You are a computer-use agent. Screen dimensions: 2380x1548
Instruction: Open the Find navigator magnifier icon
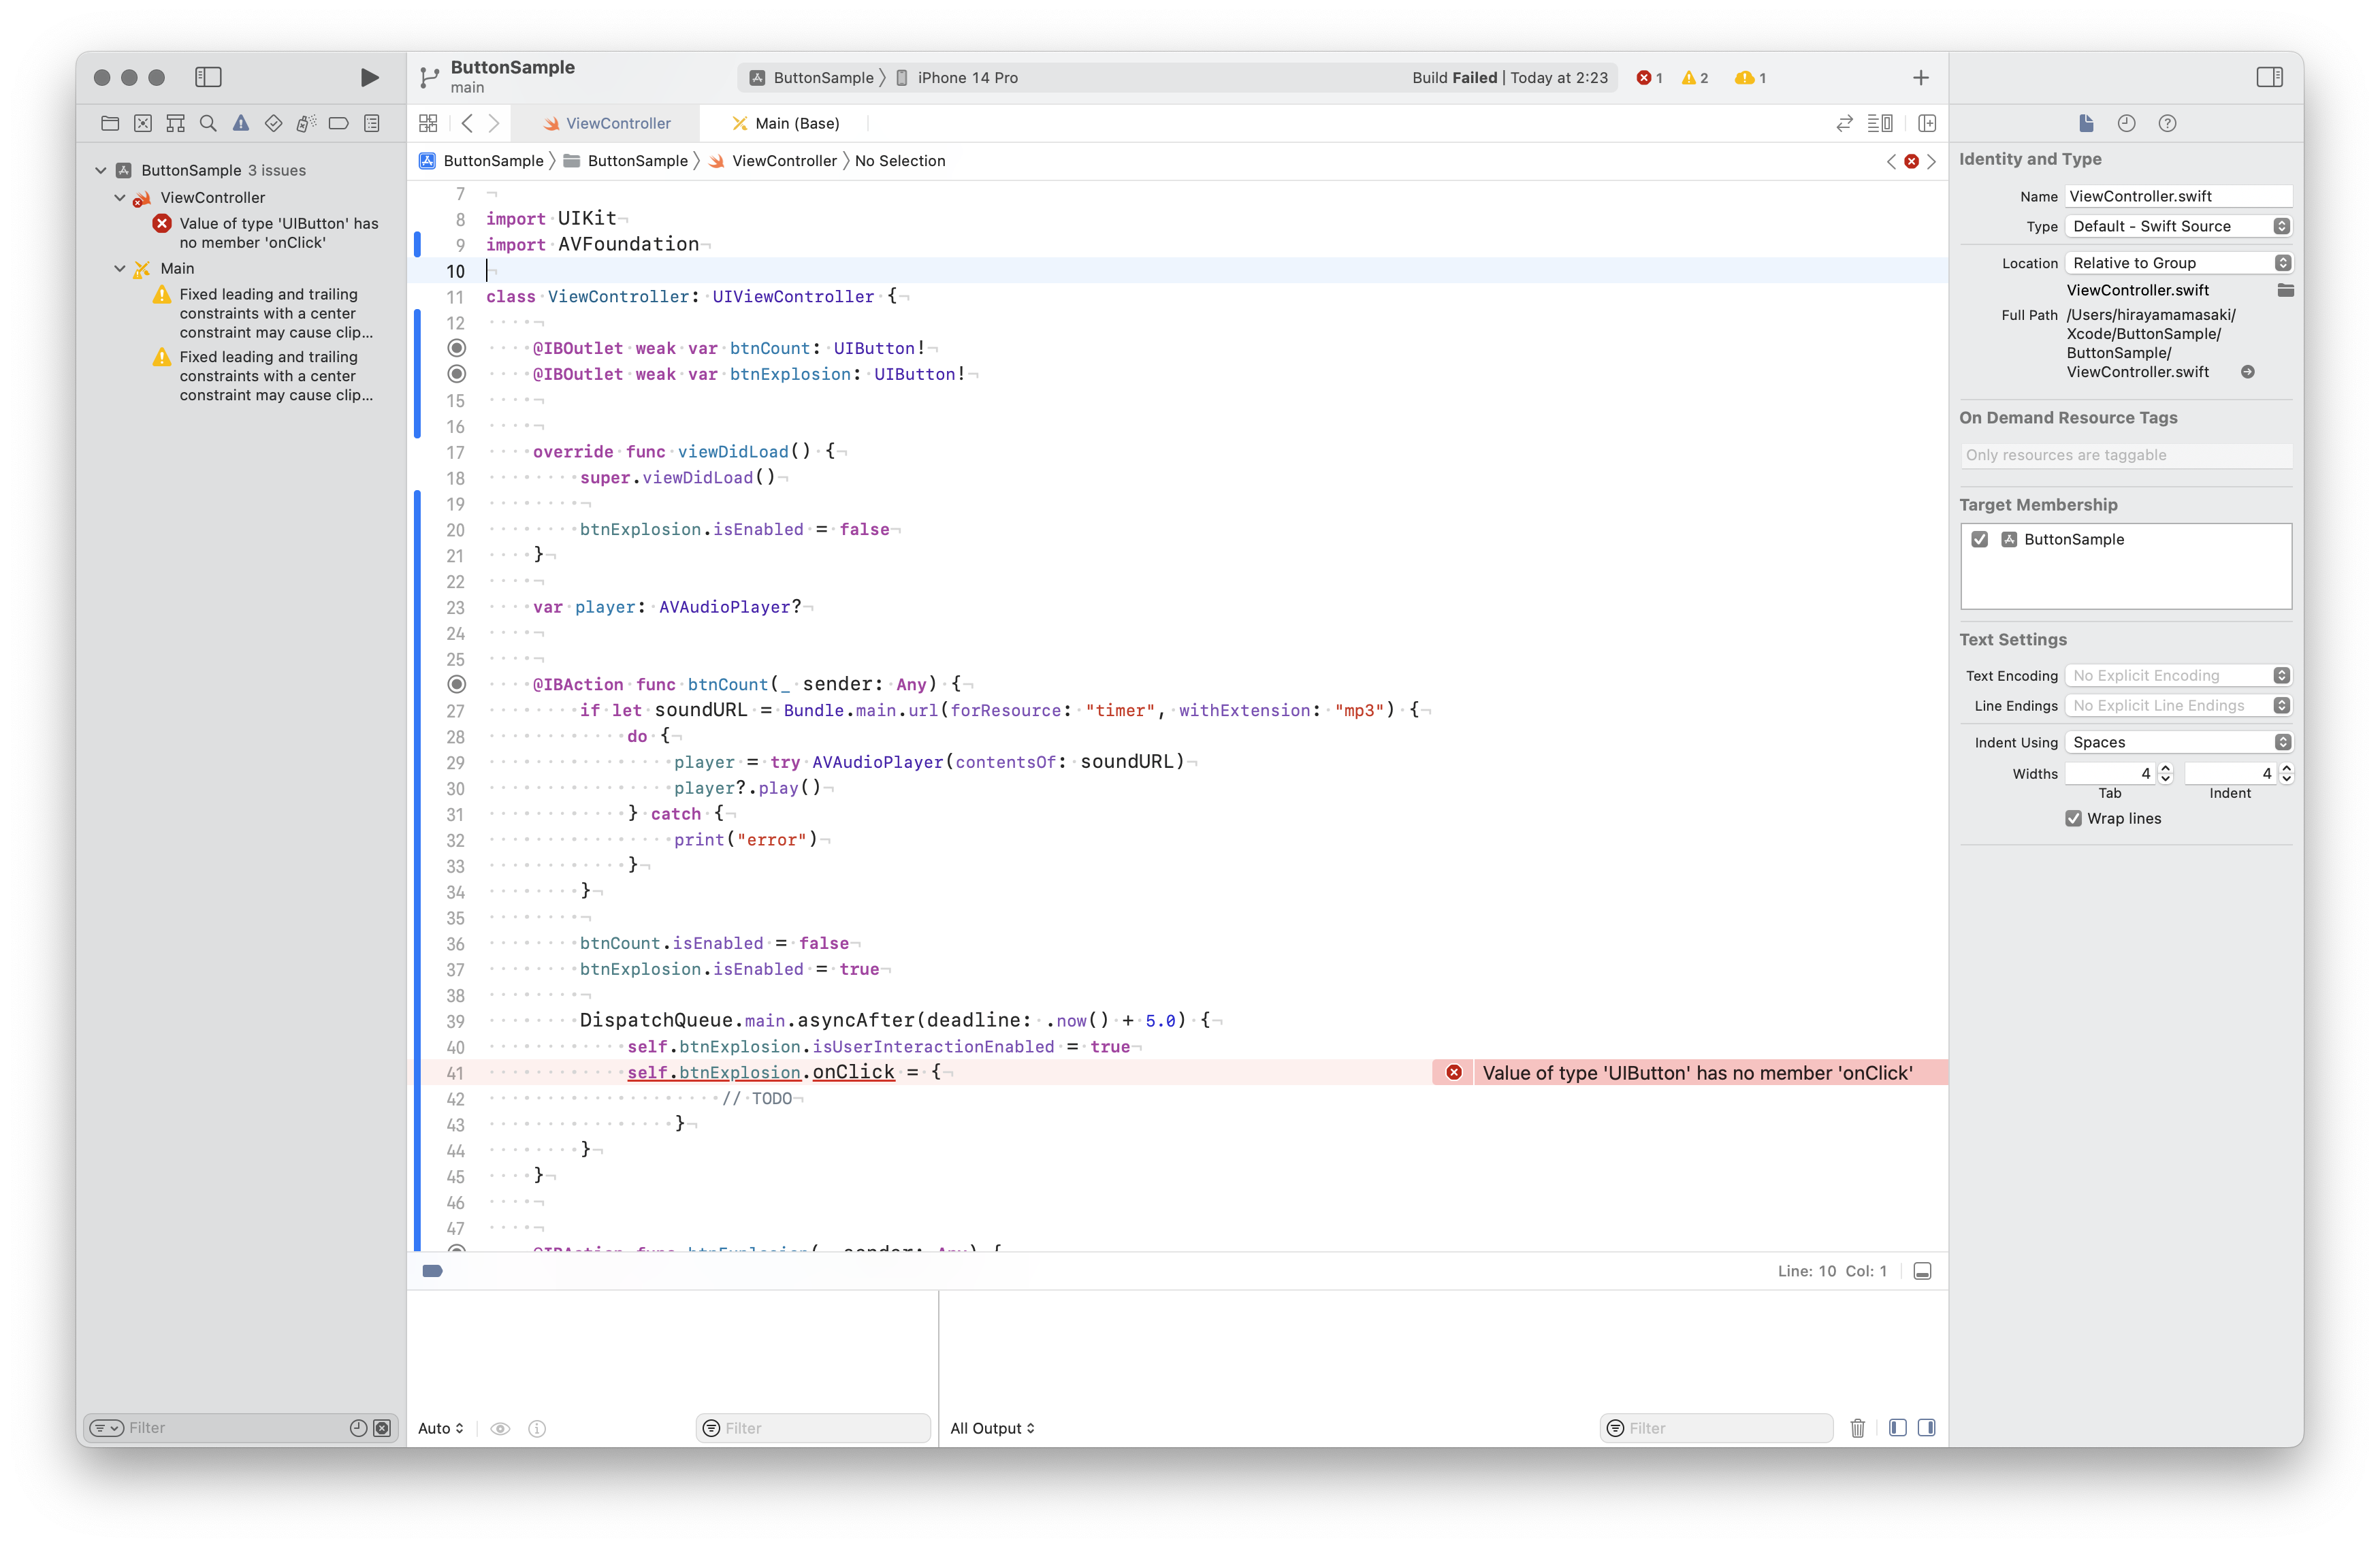coord(208,123)
